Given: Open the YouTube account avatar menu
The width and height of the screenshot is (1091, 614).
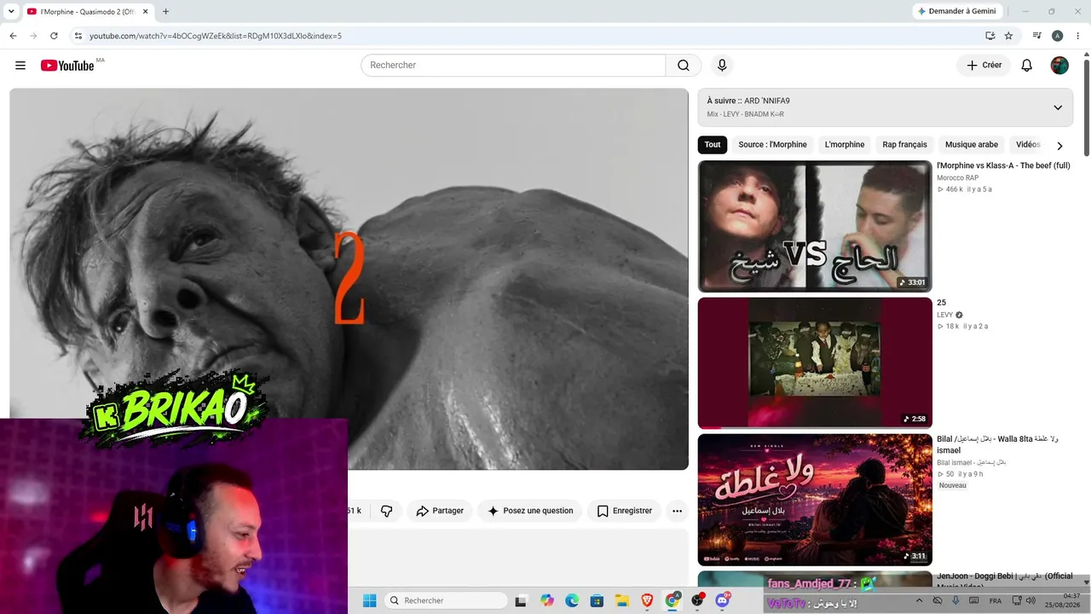Looking at the screenshot, I should (1059, 66).
